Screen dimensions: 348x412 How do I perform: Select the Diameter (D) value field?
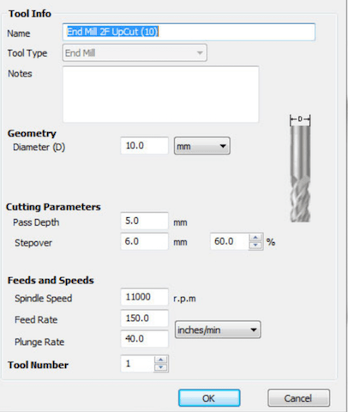pyautogui.click(x=144, y=146)
